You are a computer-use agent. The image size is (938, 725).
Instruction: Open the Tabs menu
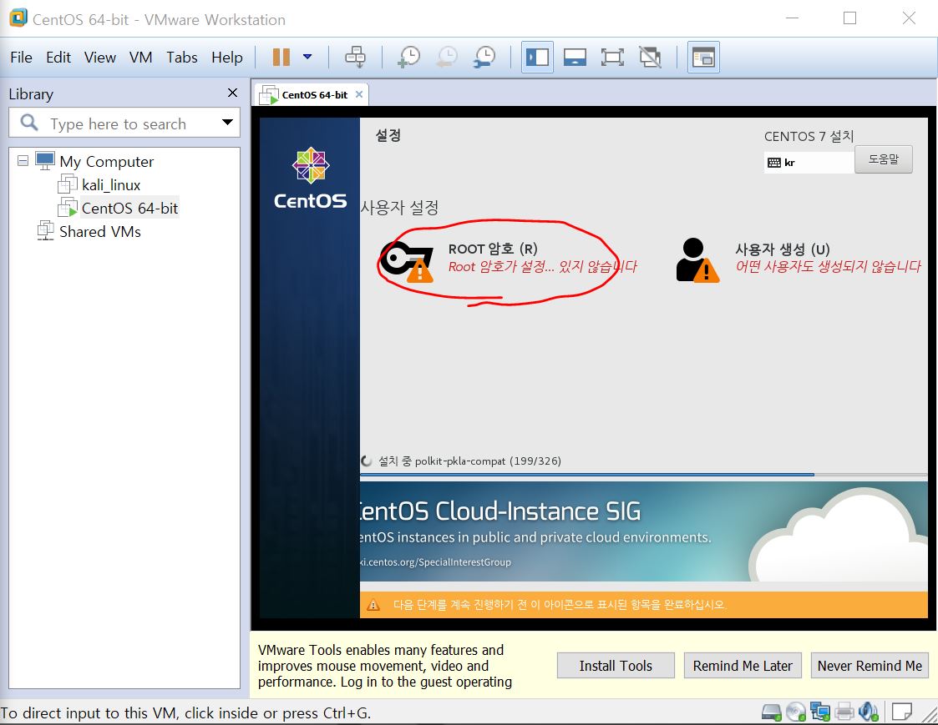pyautogui.click(x=182, y=58)
